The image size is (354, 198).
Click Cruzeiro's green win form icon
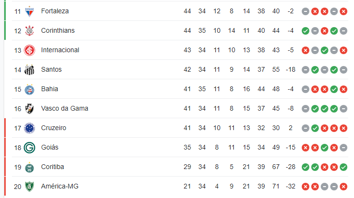click(315, 128)
